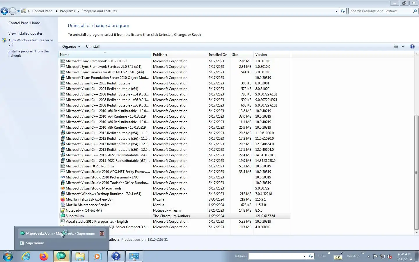Select Microsoft Windows Desktop Runtime 7.0.4 row
Viewport: 419px width, 262px height.
175,194
